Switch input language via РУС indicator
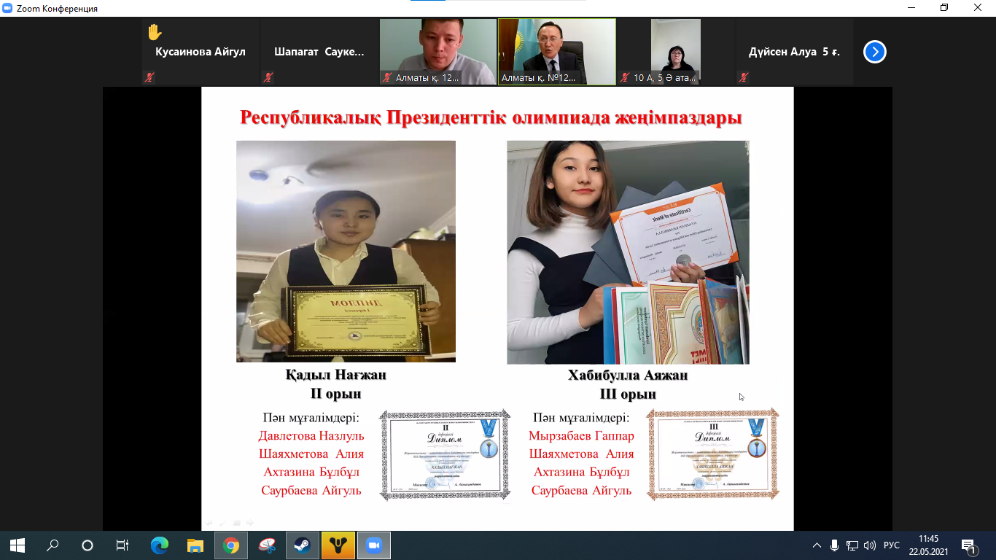This screenshot has width=996, height=560. point(891,545)
